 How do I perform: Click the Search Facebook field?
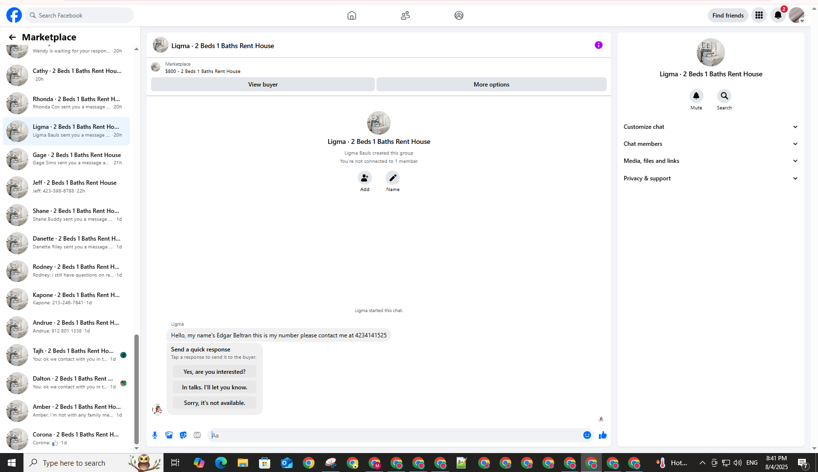click(x=79, y=15)
